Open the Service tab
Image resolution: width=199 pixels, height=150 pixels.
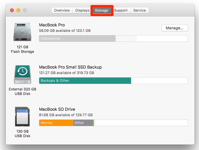point(139,10)
